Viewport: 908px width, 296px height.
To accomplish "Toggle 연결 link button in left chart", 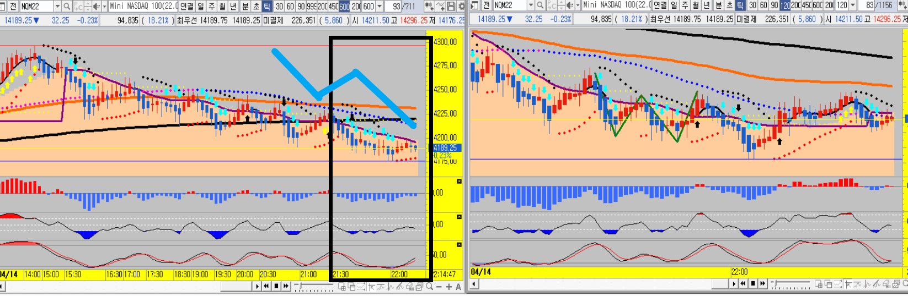I will tap(187, 6).
